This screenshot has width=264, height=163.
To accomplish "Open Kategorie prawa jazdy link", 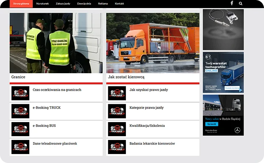I will pyautogui.click(x=147, y=108).
